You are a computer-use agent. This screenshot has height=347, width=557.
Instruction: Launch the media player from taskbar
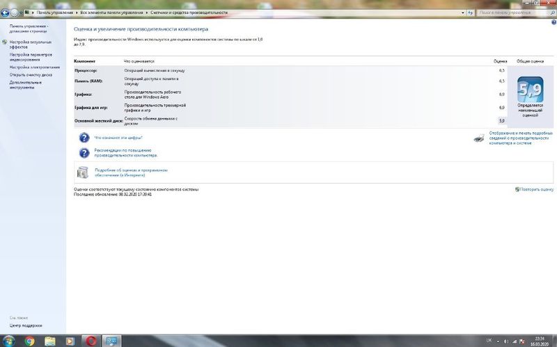click(70, 341)
